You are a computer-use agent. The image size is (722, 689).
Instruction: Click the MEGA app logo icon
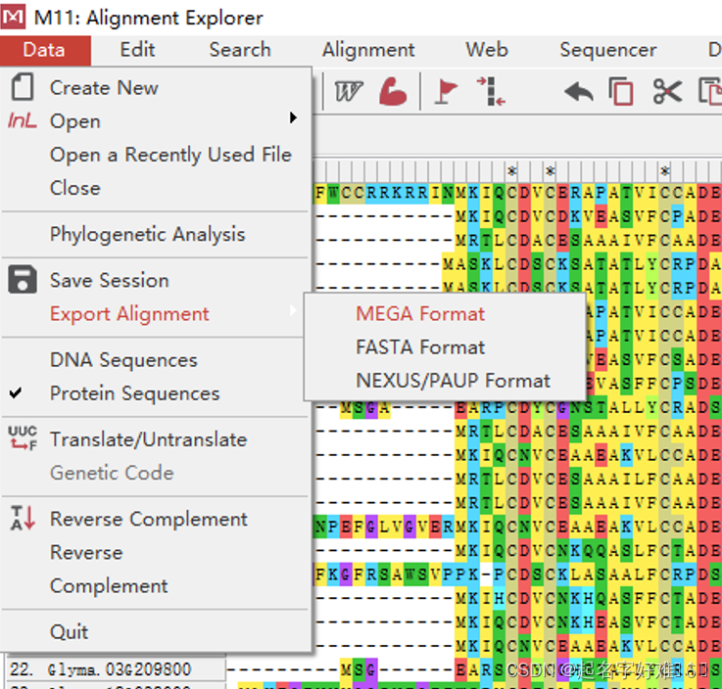point(14,17)
